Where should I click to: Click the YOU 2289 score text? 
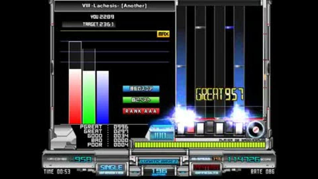click(102, 17)
